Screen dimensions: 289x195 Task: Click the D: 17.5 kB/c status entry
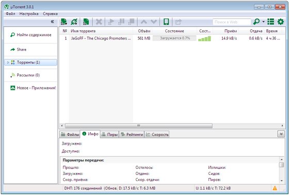[137, 188]
